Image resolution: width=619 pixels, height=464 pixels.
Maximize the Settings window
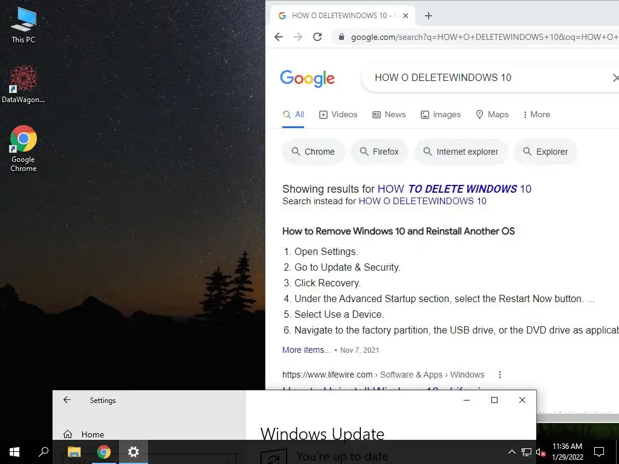tap(494, 400)
